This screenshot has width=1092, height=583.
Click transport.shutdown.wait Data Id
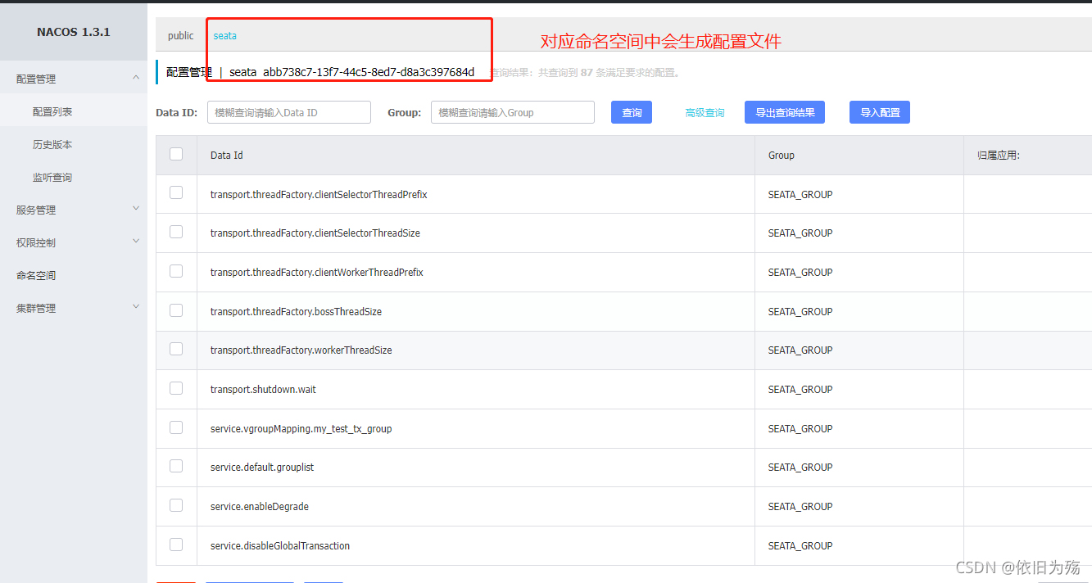[263, 390]
